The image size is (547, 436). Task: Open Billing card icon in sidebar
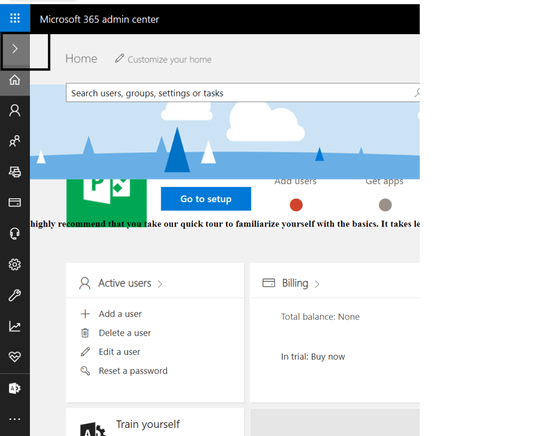pos(15,203)
